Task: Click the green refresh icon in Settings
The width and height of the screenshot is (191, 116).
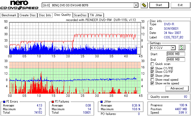Action: tap(182, 48)
